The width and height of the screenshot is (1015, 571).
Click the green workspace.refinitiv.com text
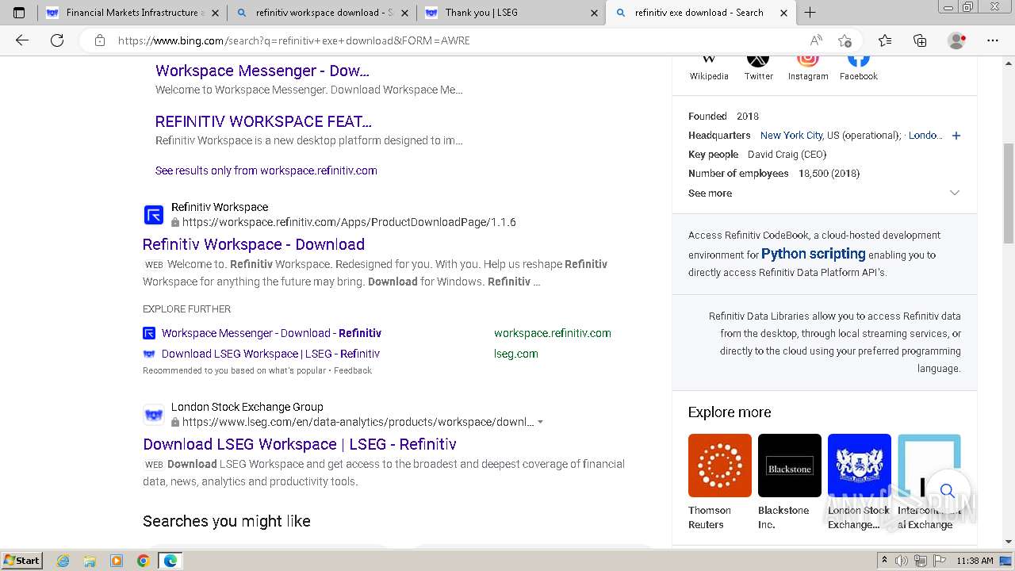coord(553,333)
